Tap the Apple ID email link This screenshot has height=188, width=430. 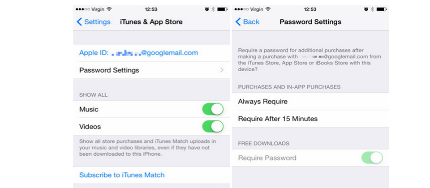coord(138,53)
